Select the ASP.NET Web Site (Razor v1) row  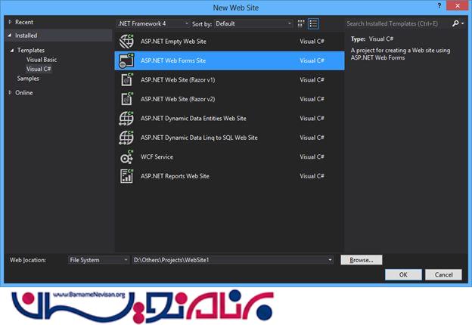(229, 79)
